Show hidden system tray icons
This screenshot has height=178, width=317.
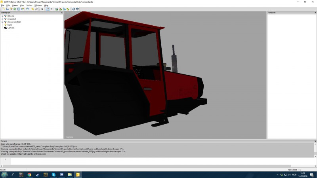(277, 175)
